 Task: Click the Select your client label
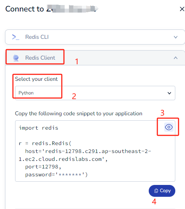tap(36, 79)
